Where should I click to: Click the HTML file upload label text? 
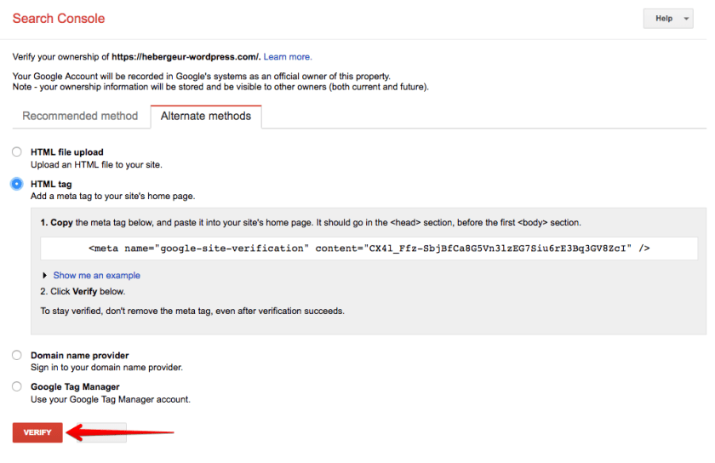[x=66, y=152]
